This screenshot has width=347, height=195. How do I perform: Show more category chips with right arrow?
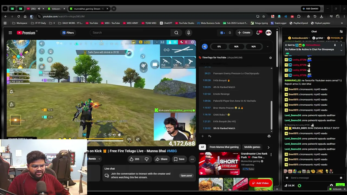click(x=268, y=147)
